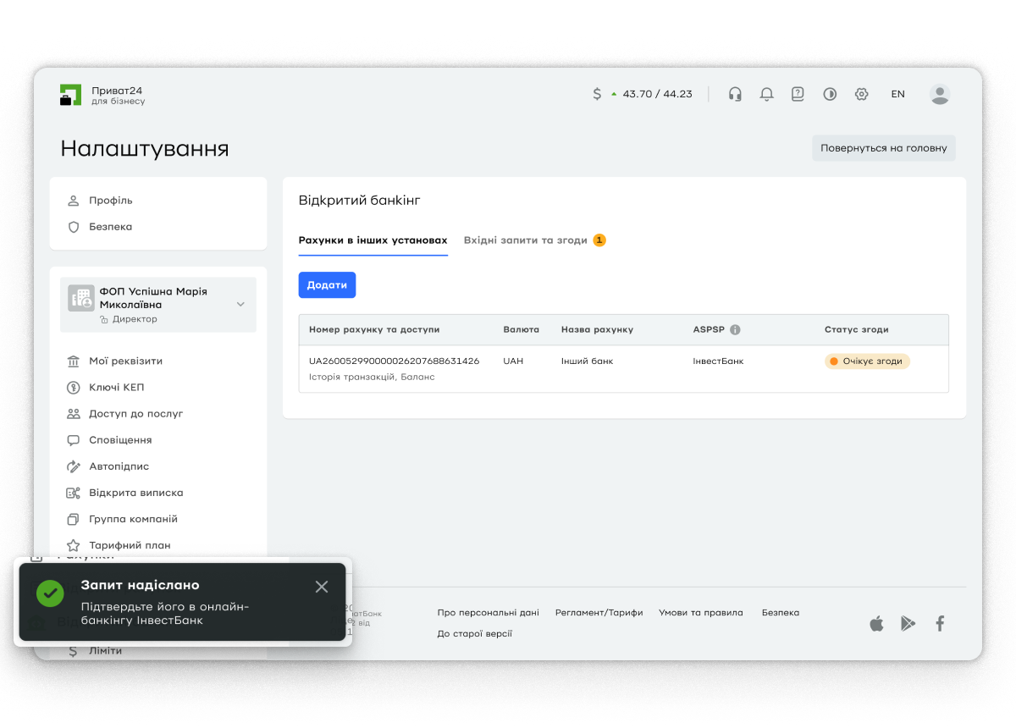The height and width of the screenshot is (728, 1016).
Task: Click account number UA260052990000026207688631426
Action: (394, 361)
